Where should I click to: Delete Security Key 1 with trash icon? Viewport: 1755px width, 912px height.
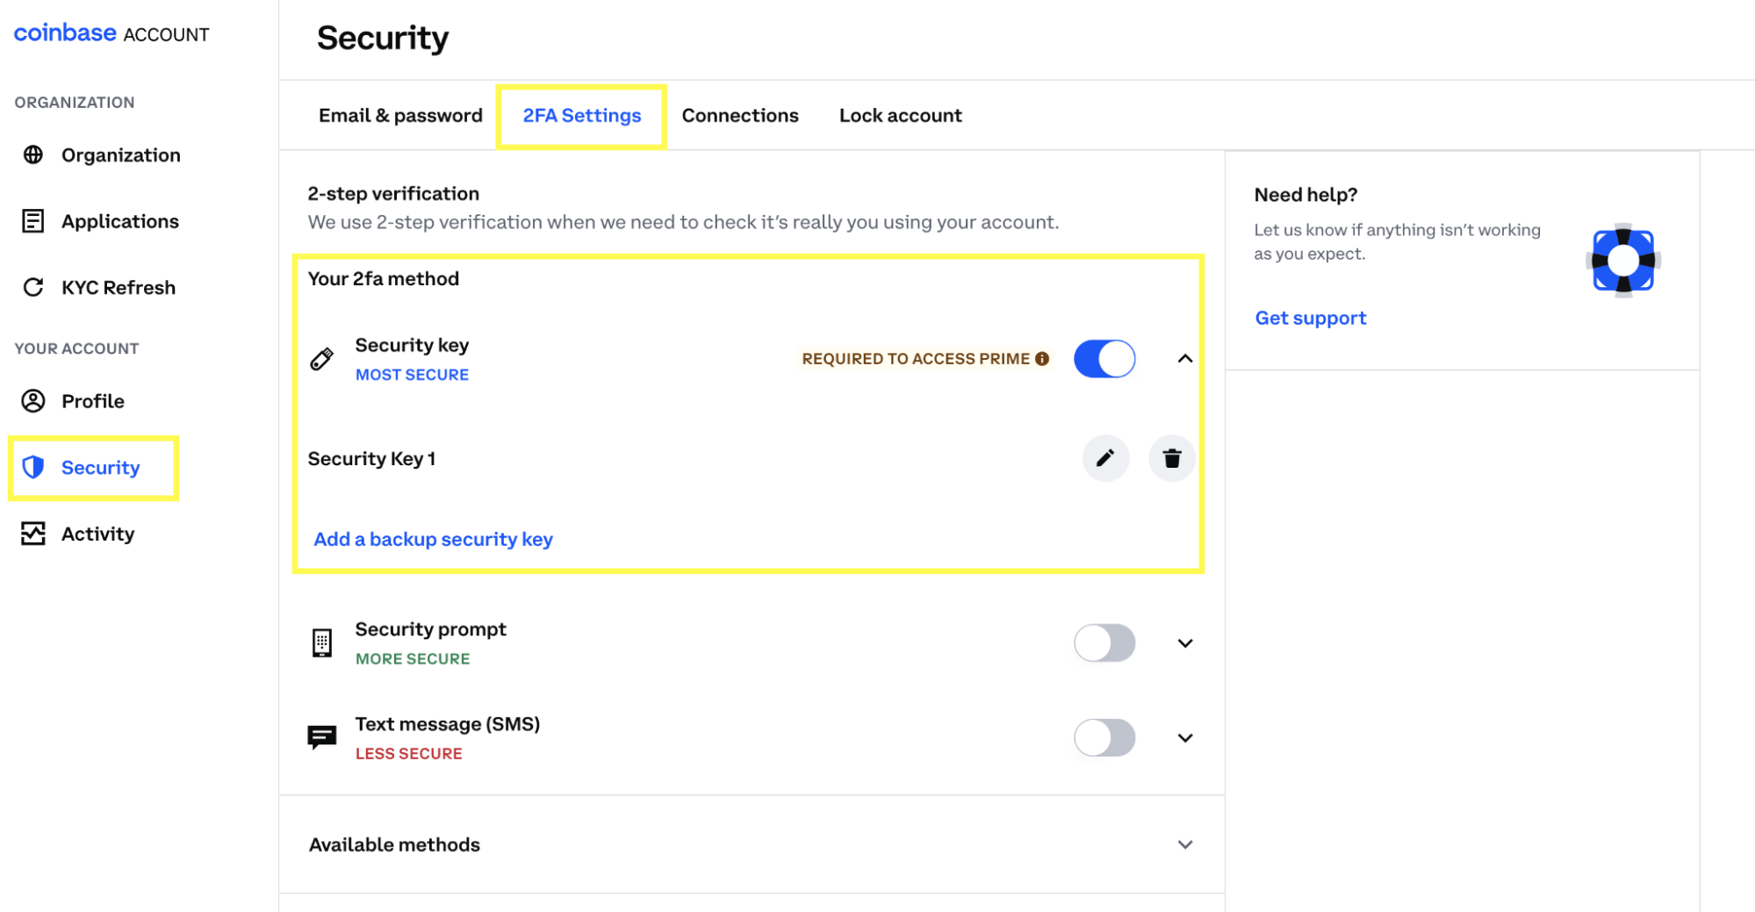[x=1172, y=458]
